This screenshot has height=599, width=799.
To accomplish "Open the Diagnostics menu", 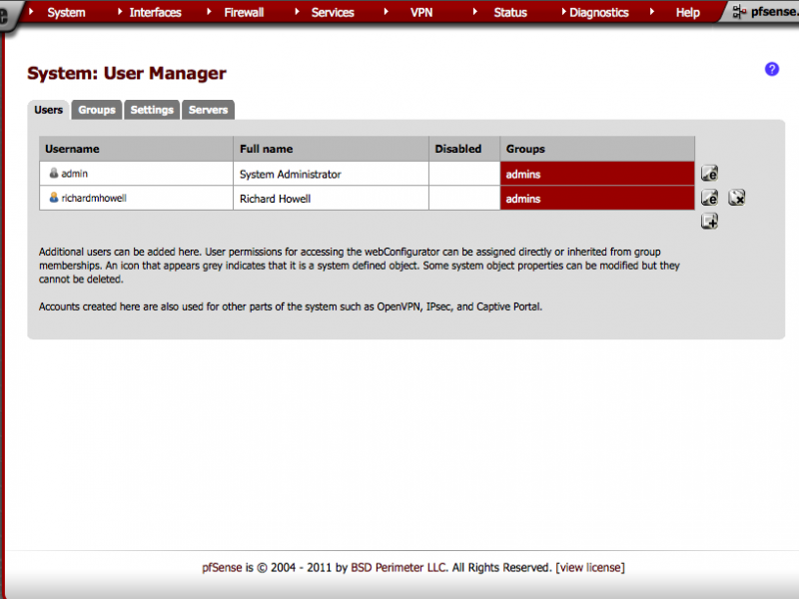I will point(598,12).
